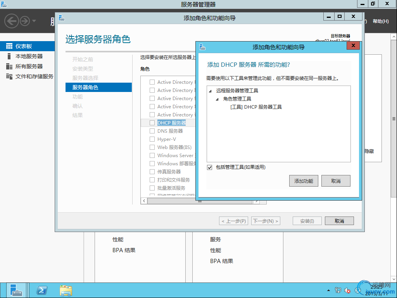This screenshot has width=397, height=298.
Task: Select the 所有服务器 icon in sidebar
Action: pos(9,66)
